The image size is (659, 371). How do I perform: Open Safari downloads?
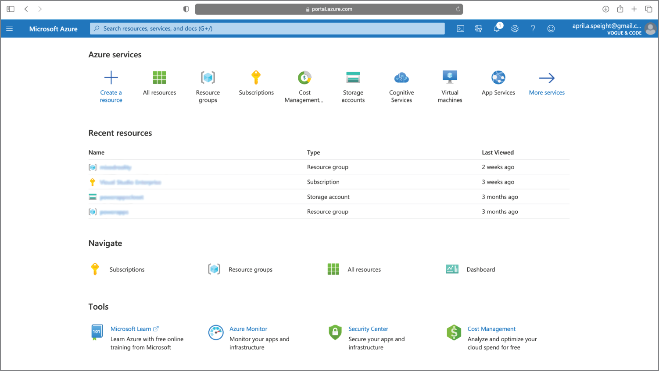605,9
